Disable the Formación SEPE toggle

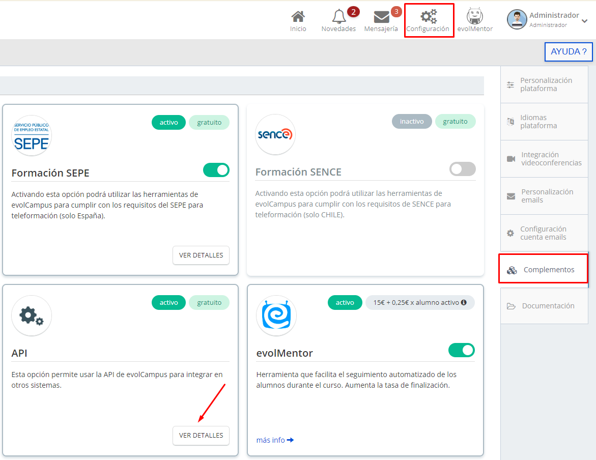tap(216, 170)
